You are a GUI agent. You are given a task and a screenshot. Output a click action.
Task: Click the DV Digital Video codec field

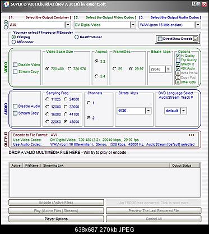pyautogui.click(x=102, y=25)
